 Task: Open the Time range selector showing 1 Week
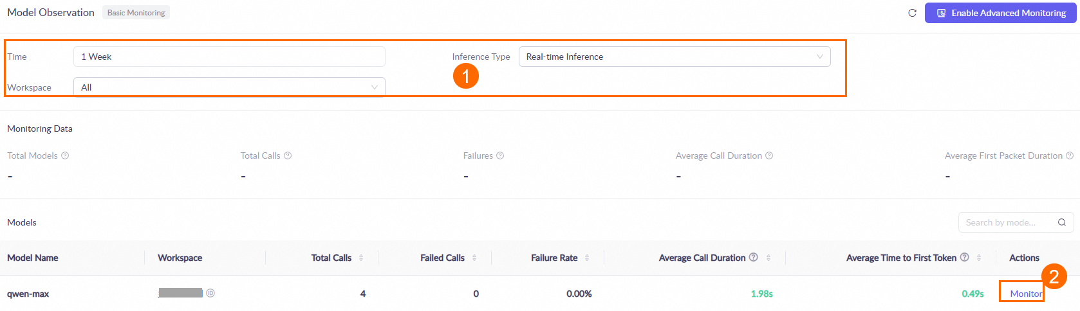click(x=229, y=57)
